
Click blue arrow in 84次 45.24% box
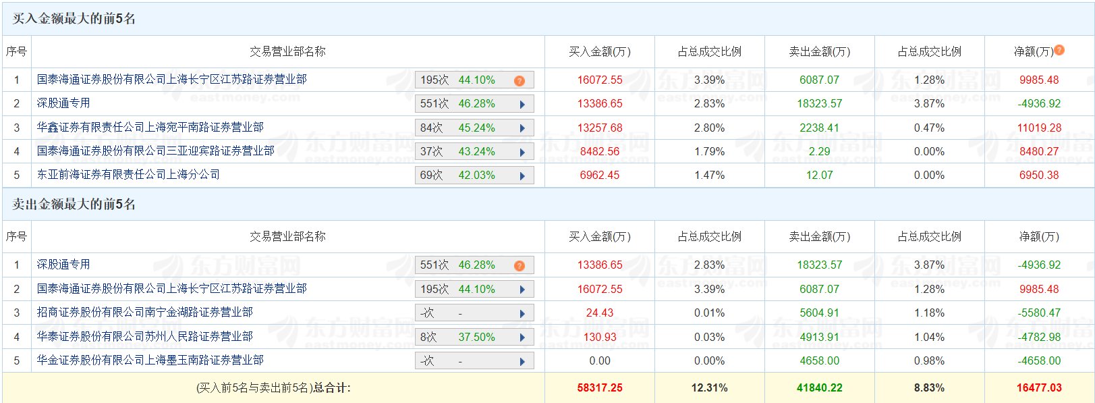click(522, 128)
